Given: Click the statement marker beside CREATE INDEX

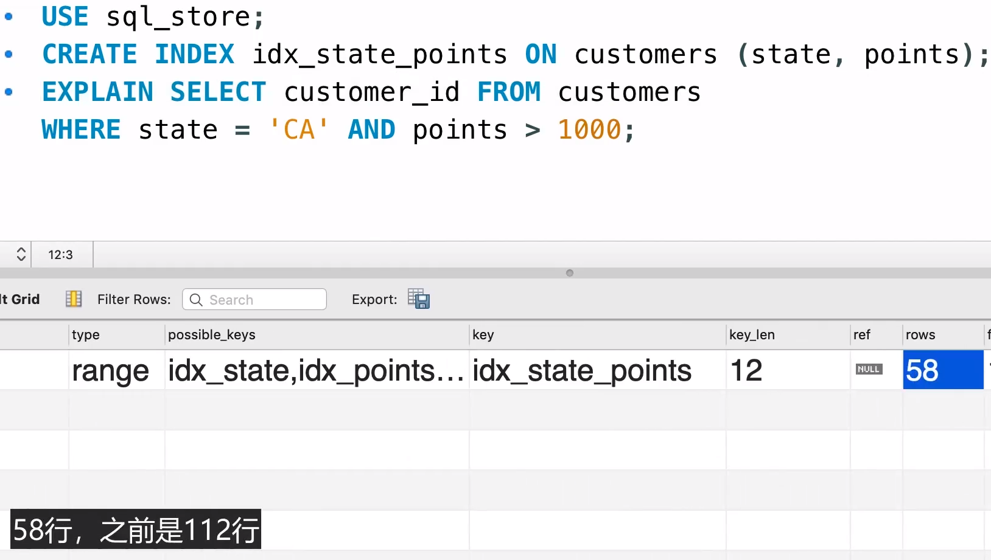Looking at the screenshot, I should 9,55.
